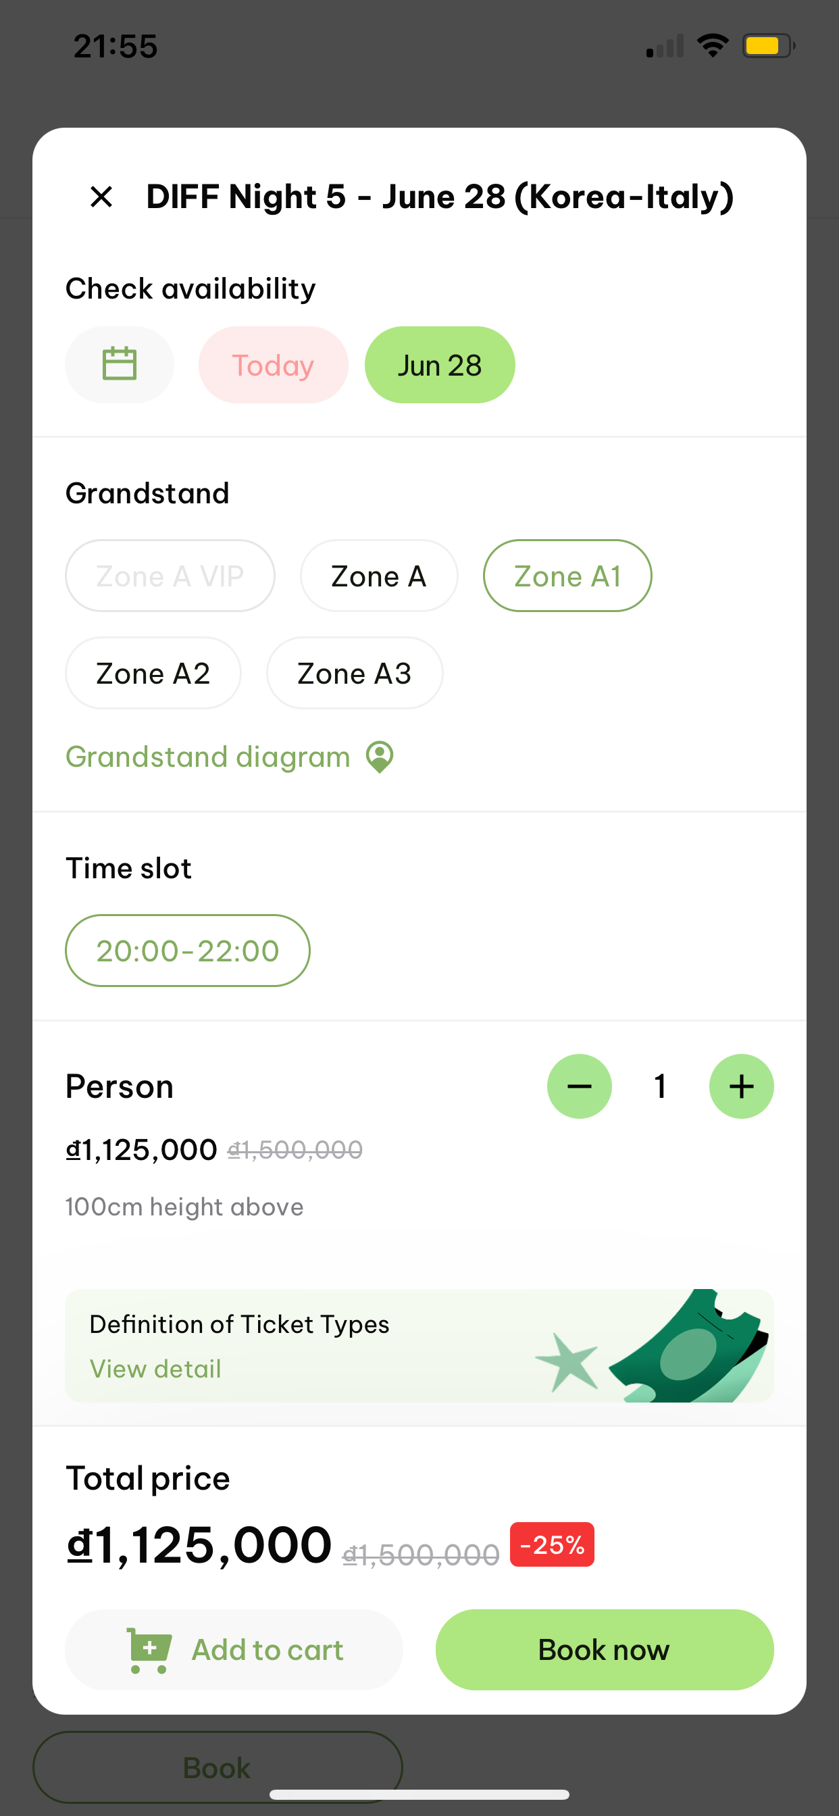Select the Jun 28 date chip
839x1816 pixels.
click(439, 365)
